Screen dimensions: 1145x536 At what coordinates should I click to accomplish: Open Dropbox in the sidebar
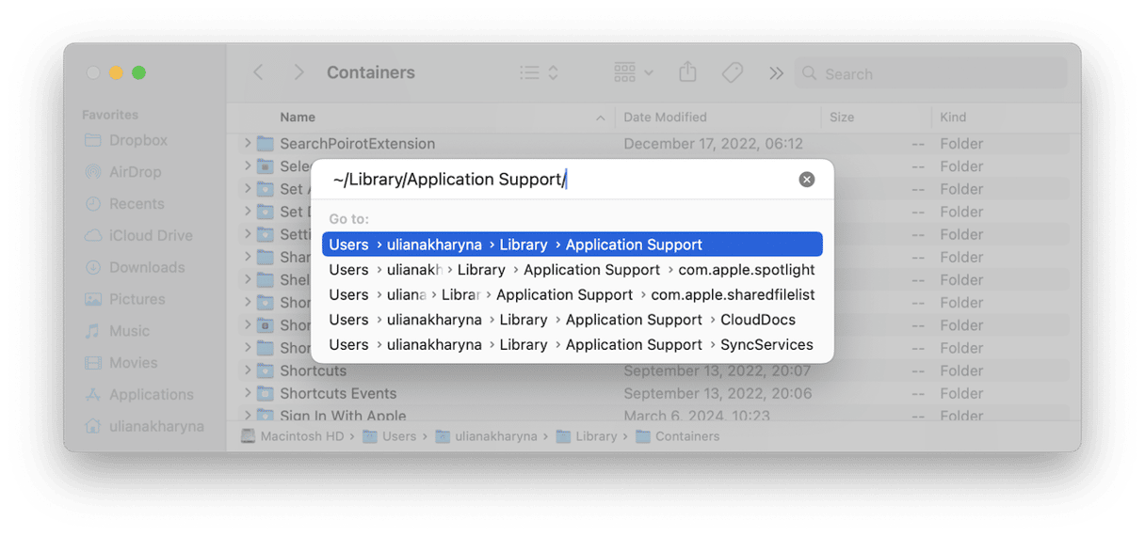coord(137,140)
